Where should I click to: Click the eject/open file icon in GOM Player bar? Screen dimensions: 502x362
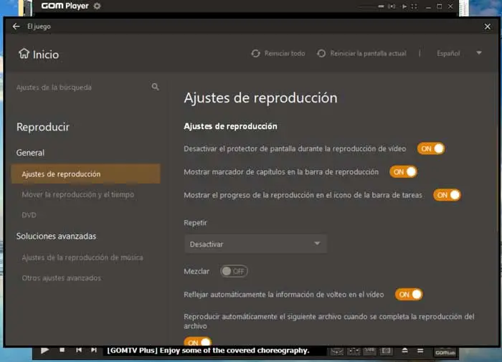[x=404, y=351]
